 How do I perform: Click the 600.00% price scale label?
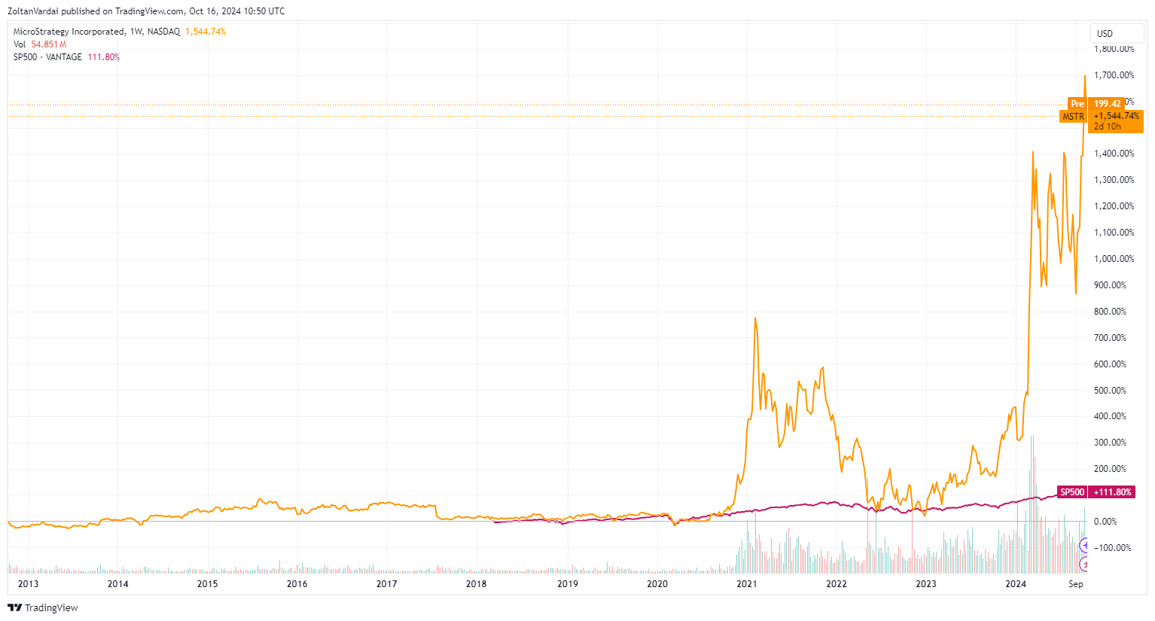click(x=1111, y=364)
